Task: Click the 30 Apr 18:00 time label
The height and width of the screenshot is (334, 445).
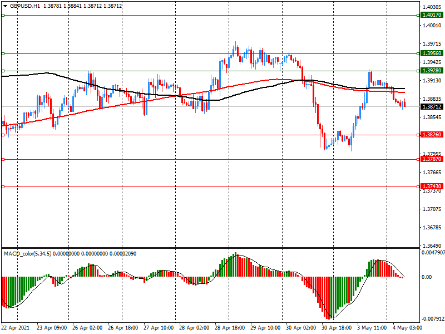Action: coord(335,328)
